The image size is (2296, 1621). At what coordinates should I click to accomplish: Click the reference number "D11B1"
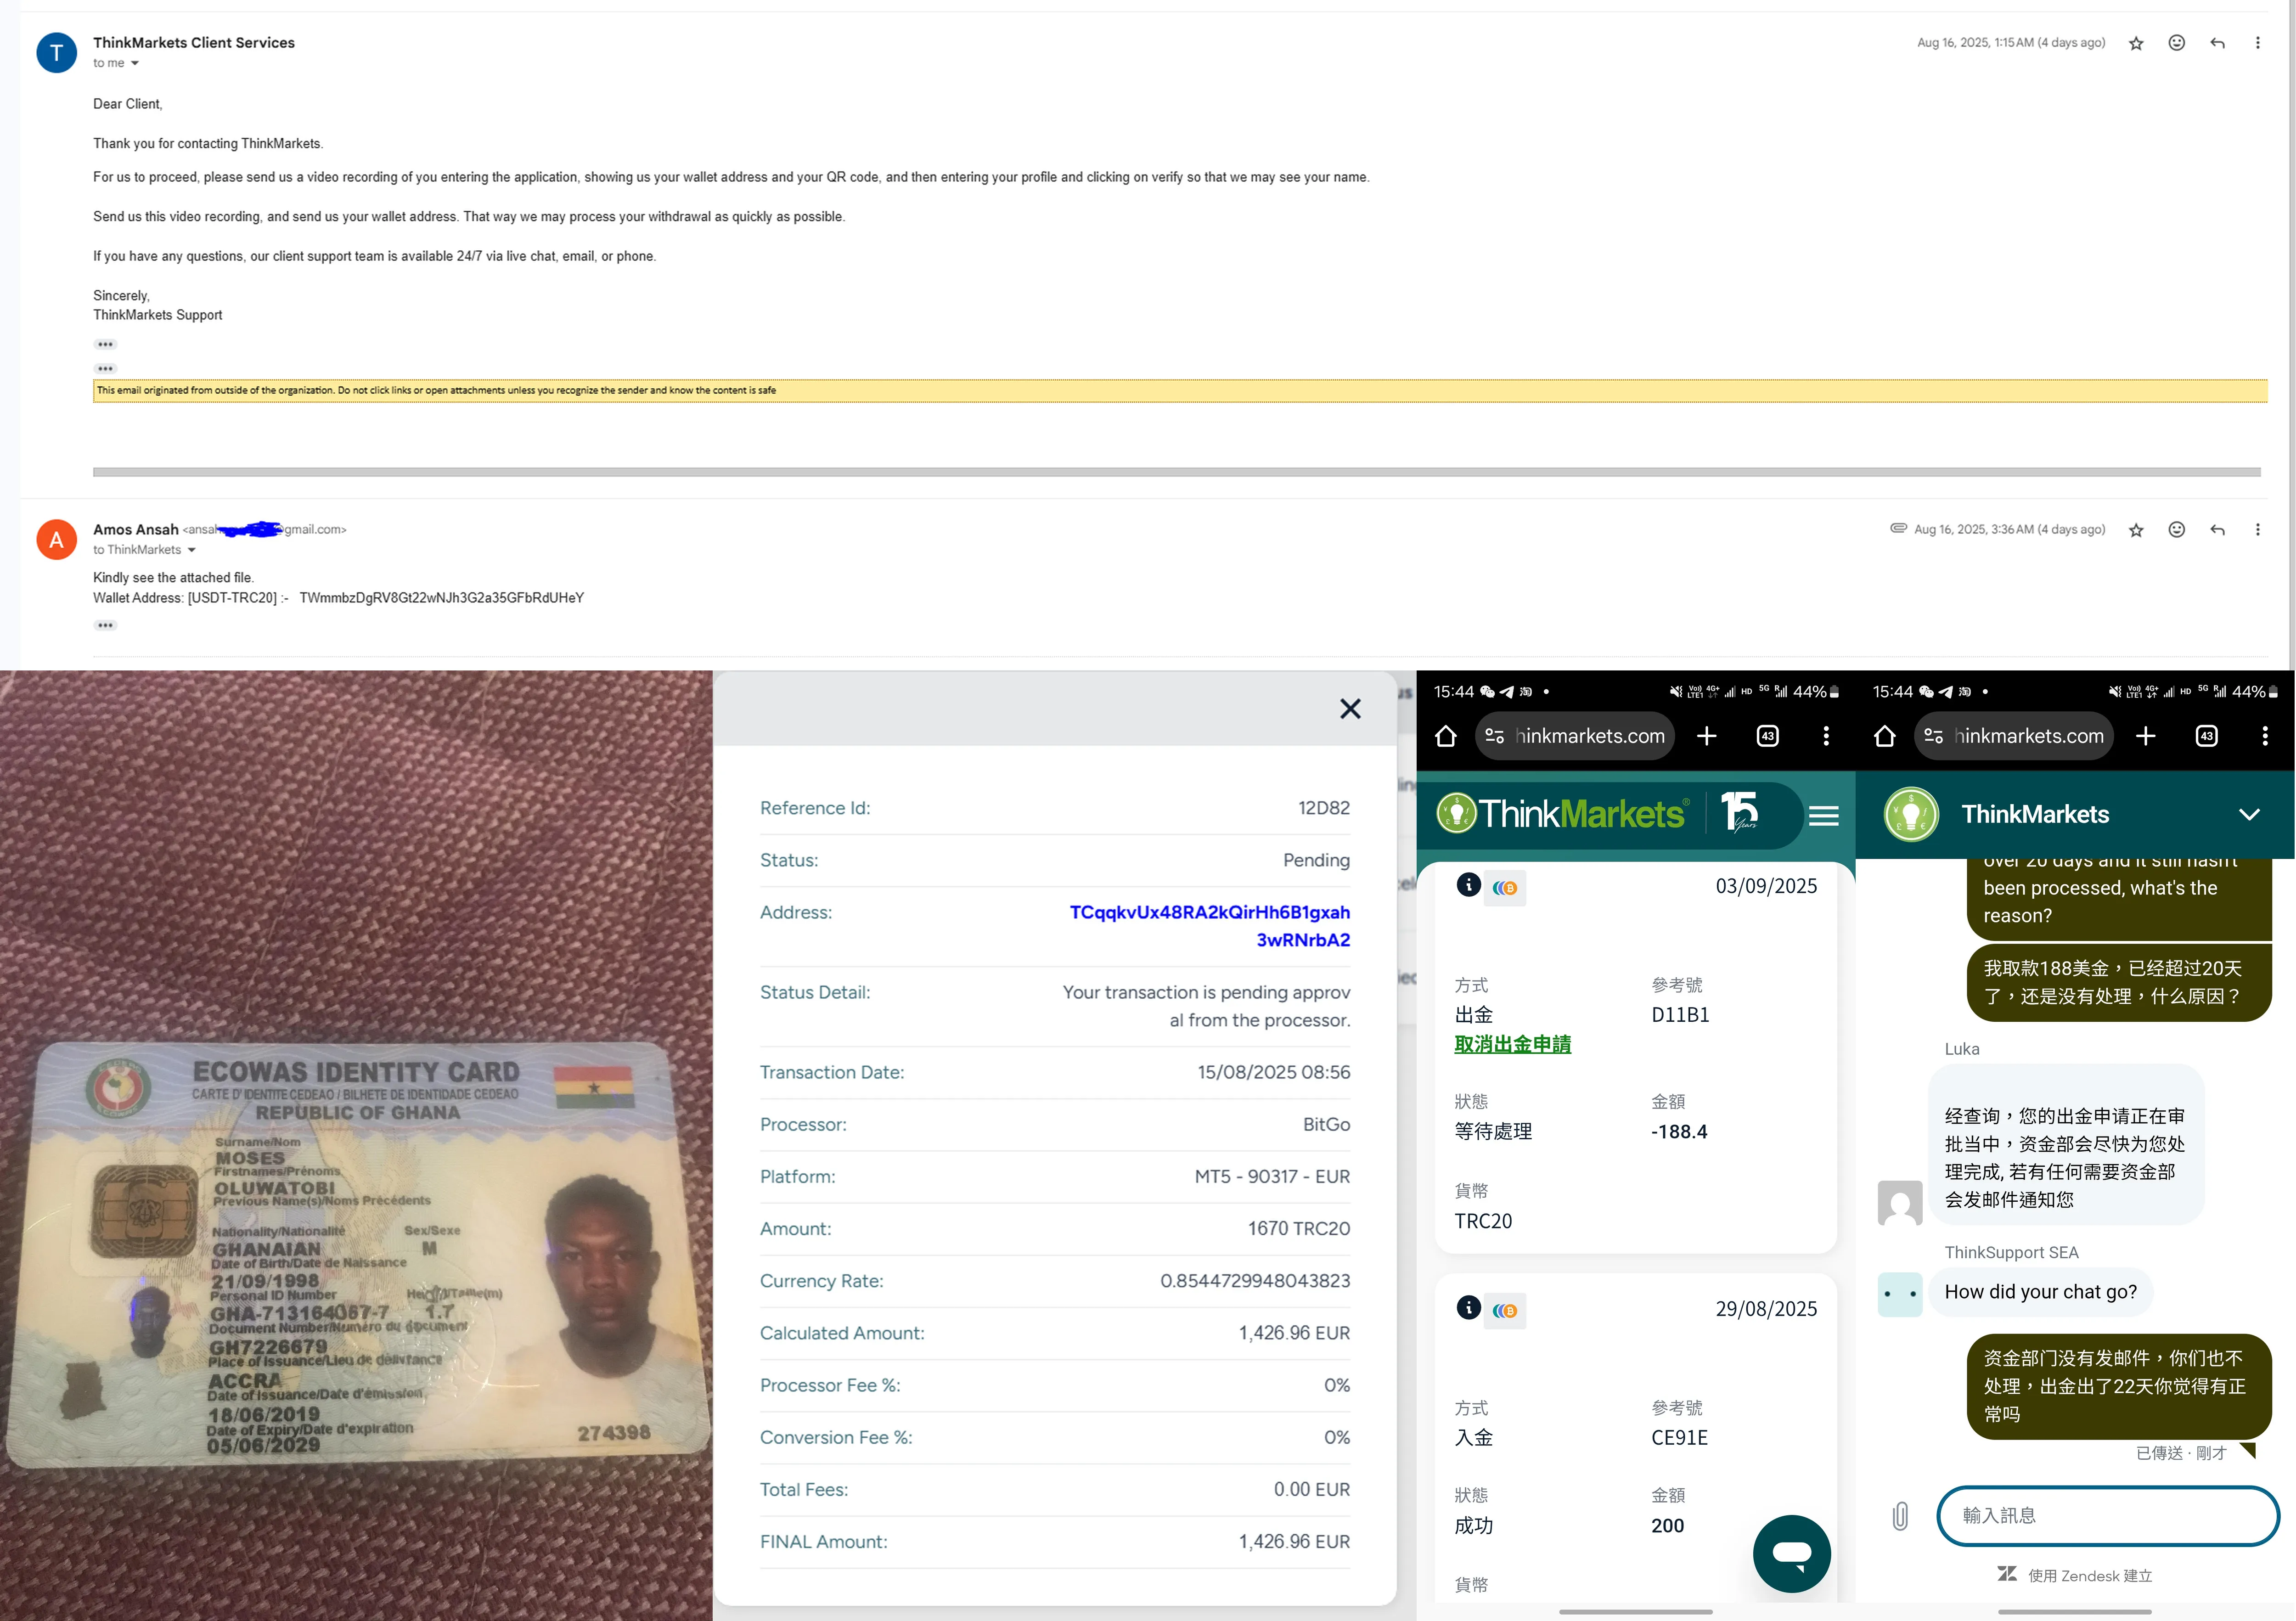(1680, 1015)
